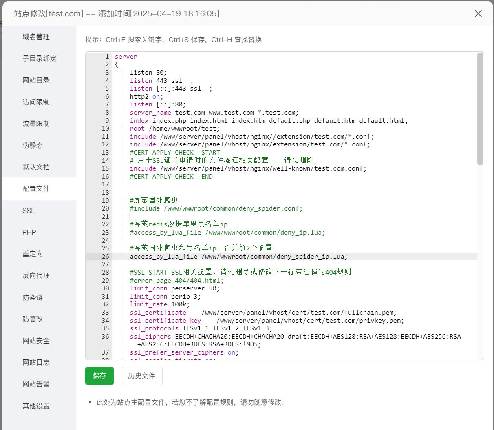494x430 pixels.
Task: Click the access_by_lua_file deny_spider_ip.lua line
Action: coord(239,257)
